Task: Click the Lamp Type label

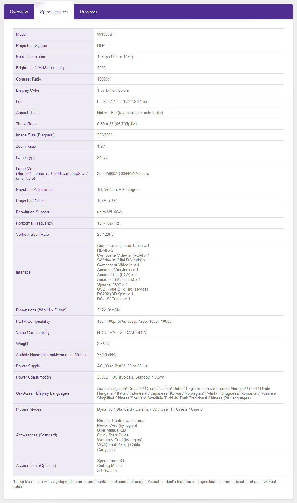Action: pos(26,157)
